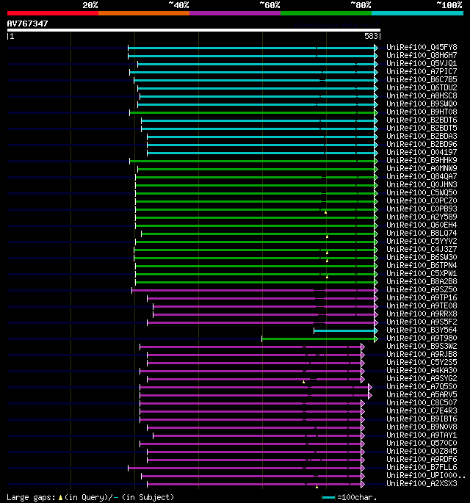
Task: Open the UniRef100_A4KA30 entry
Action: coord(422,370)
